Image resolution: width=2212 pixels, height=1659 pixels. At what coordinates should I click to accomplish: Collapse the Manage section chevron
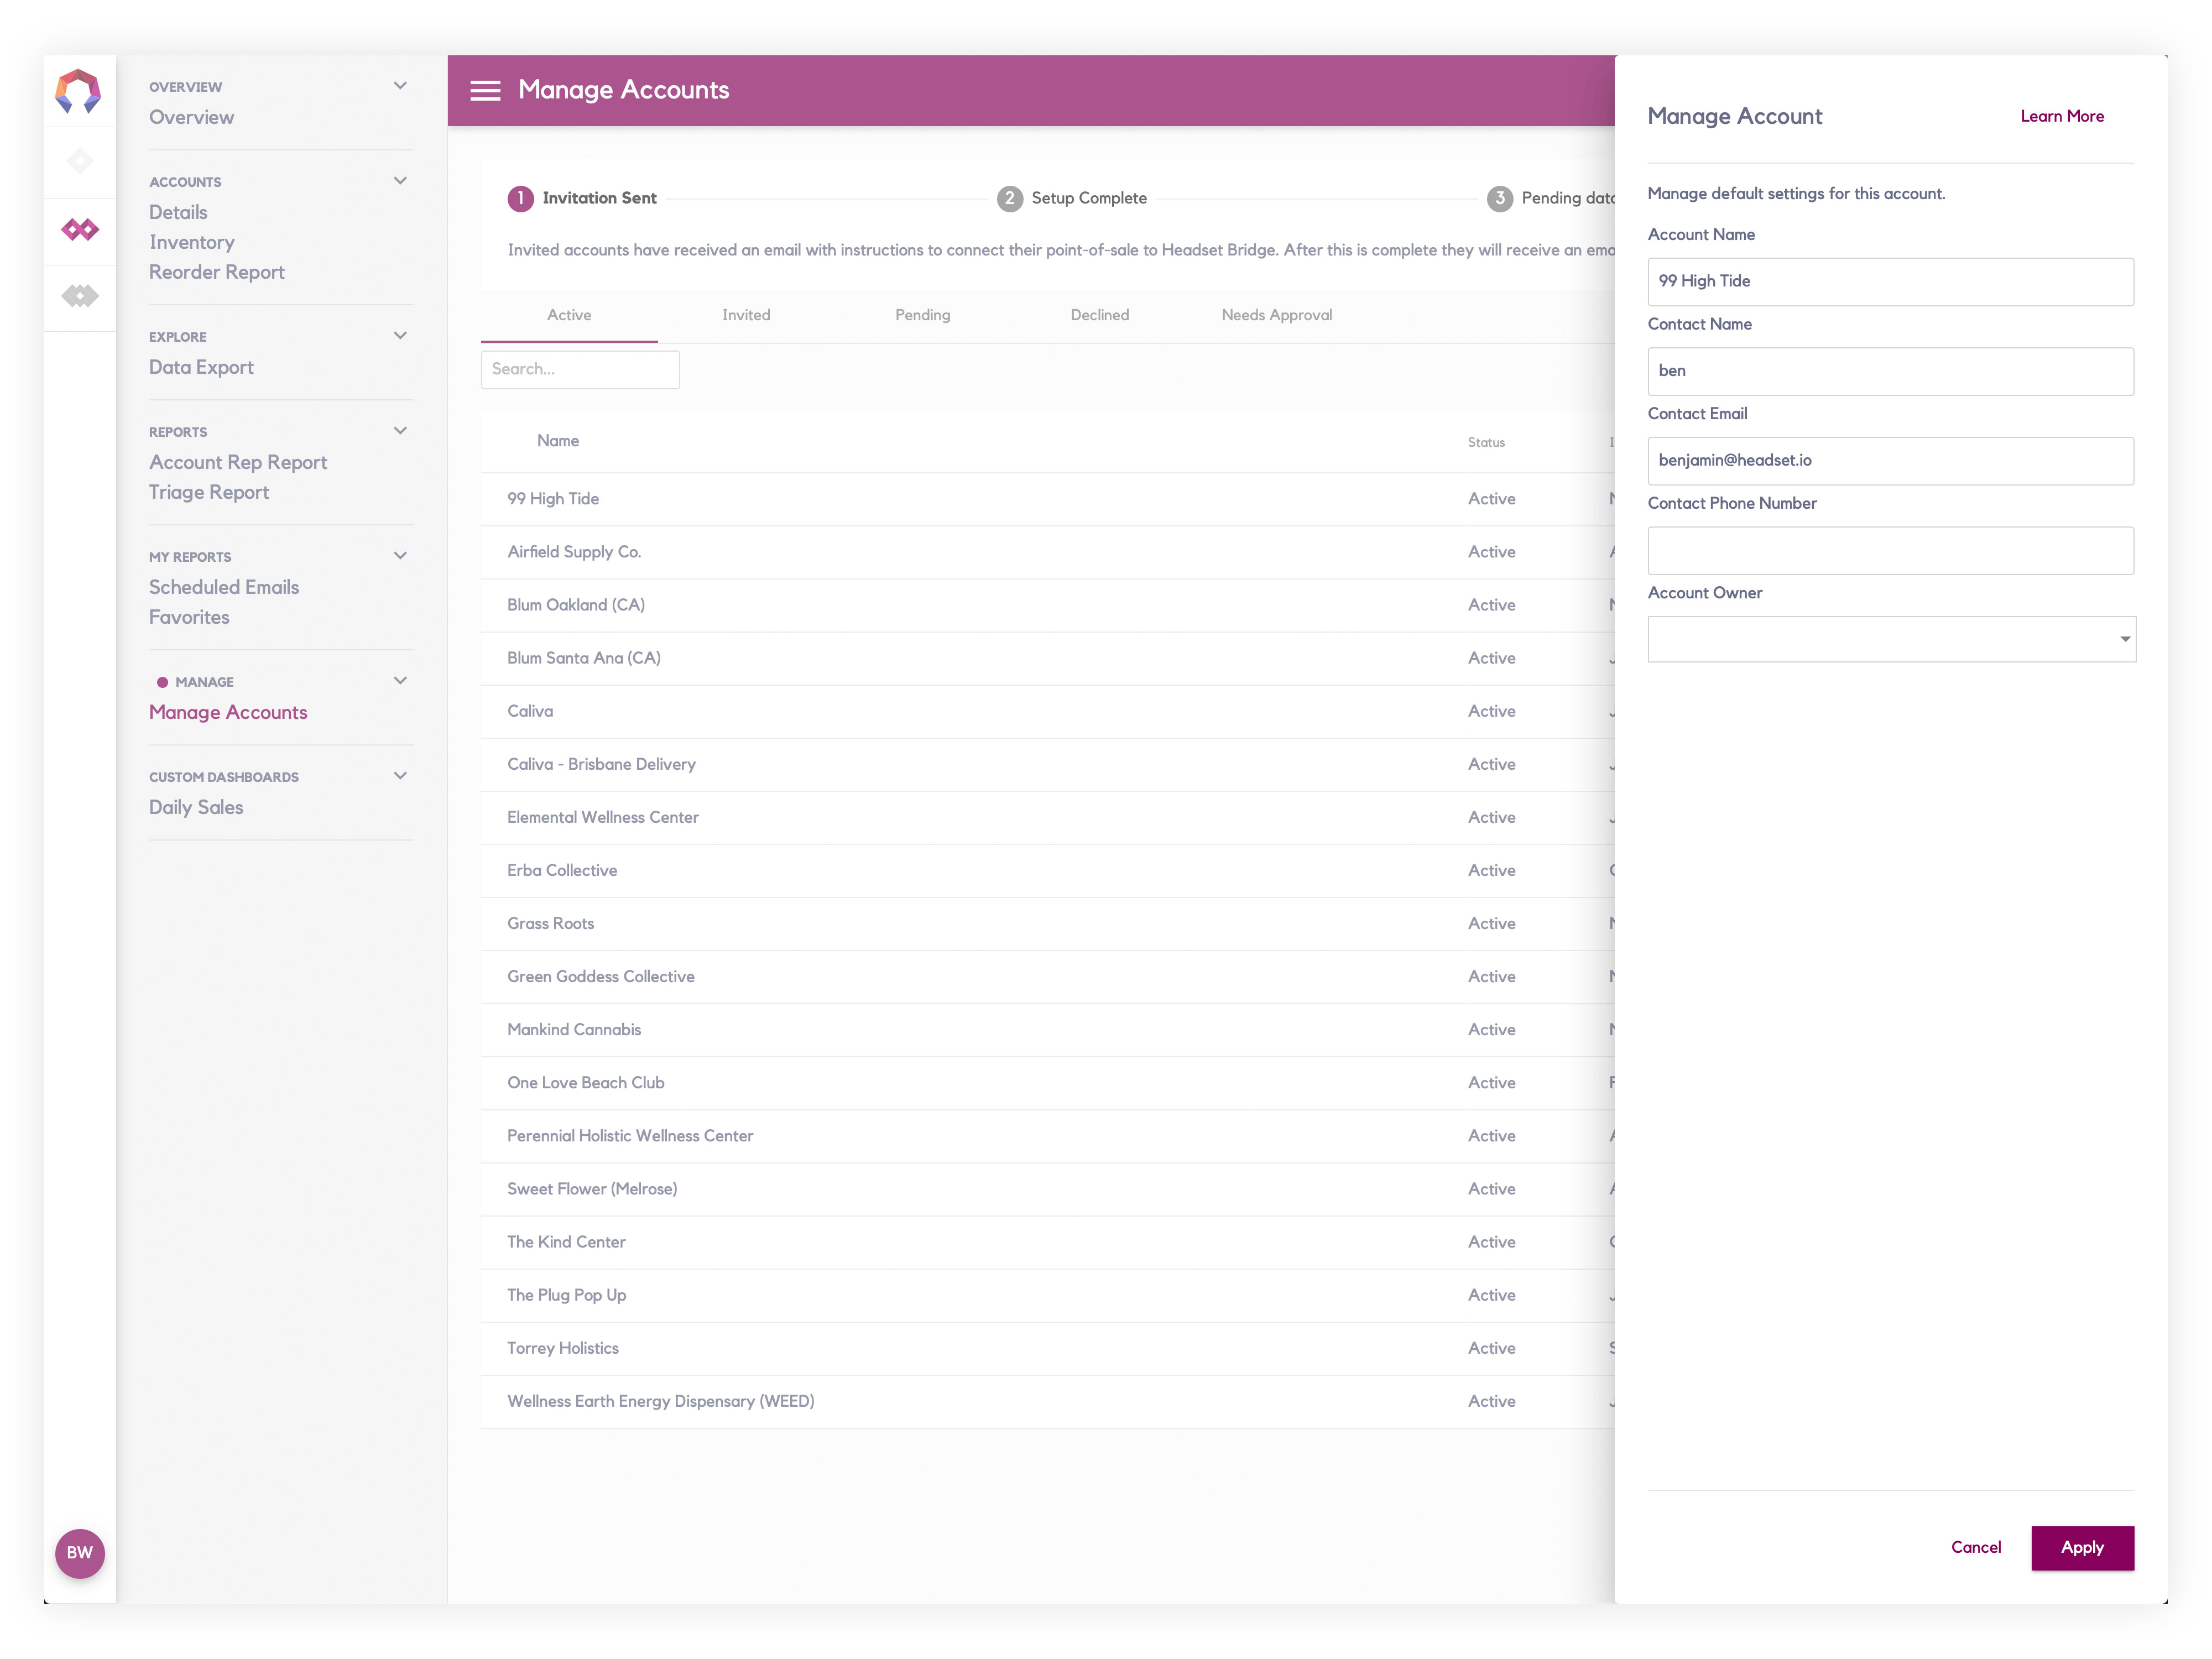400,681
